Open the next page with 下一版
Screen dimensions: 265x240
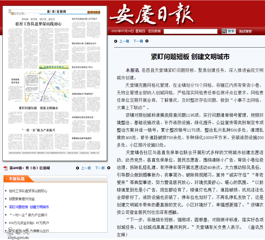(x=100, y=168)
